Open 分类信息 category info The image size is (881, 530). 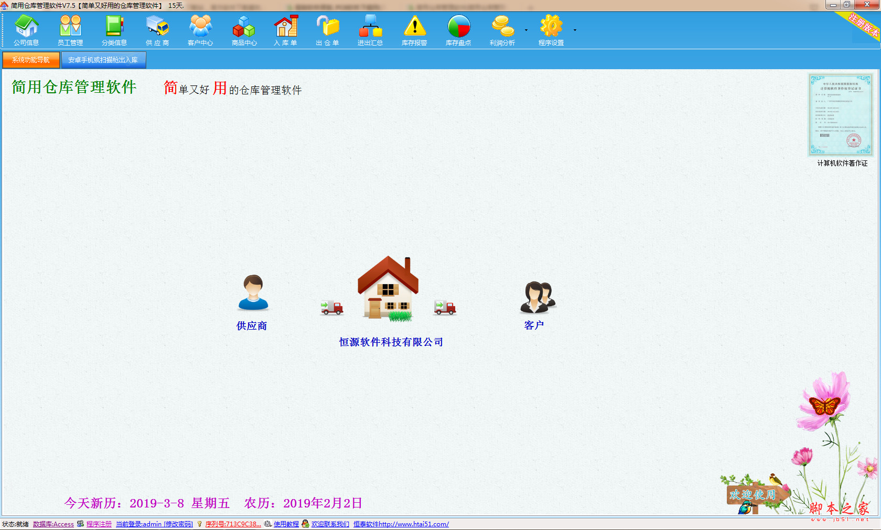click(x=114, y=30)
